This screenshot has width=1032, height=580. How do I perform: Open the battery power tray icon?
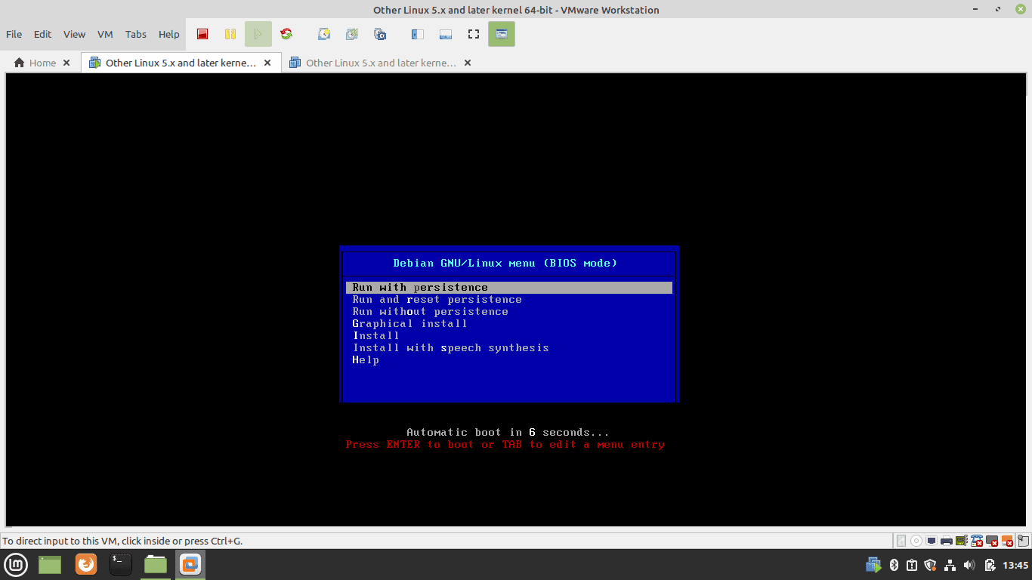coord(990,565)
